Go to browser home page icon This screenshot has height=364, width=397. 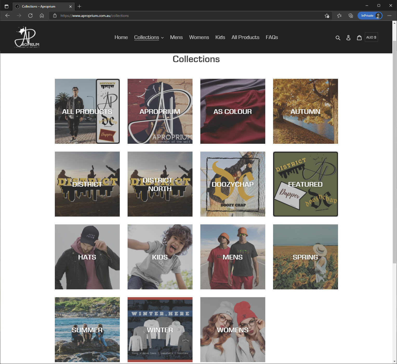tap(42, 16)
